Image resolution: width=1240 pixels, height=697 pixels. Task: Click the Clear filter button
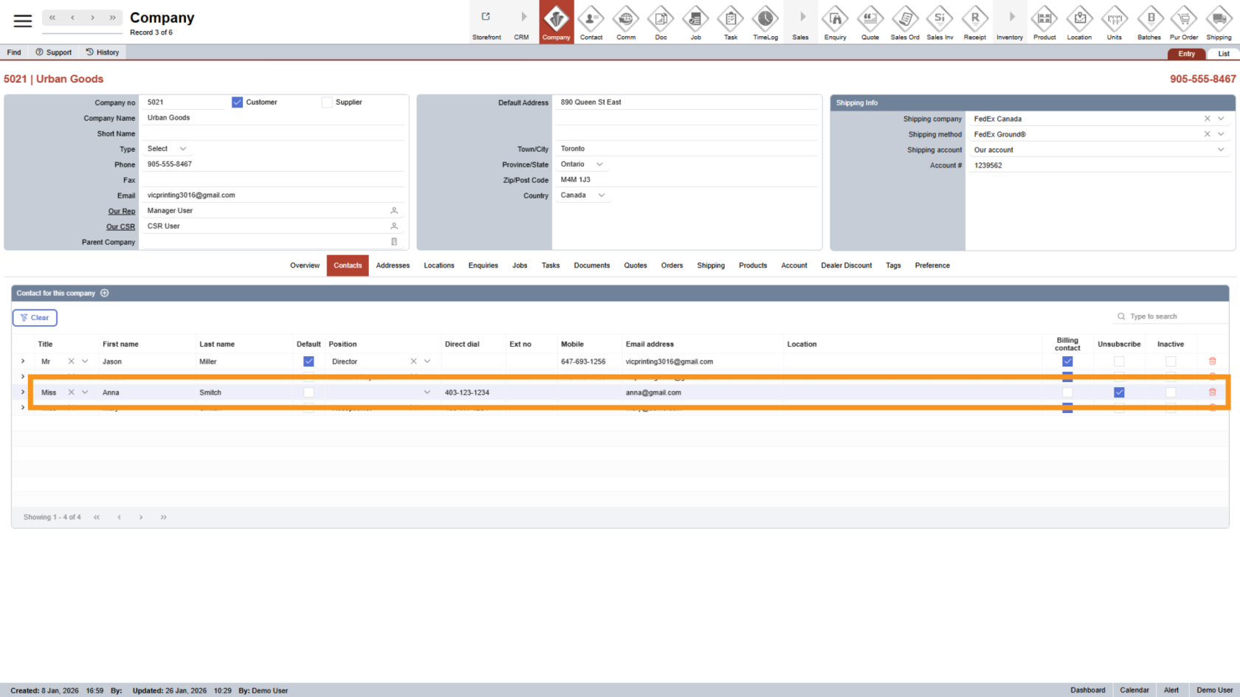click(35, 318)
